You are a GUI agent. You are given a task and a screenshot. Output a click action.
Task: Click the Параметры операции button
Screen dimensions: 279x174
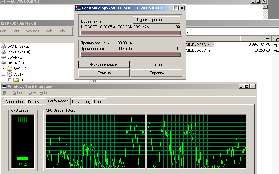click(157, 20)
